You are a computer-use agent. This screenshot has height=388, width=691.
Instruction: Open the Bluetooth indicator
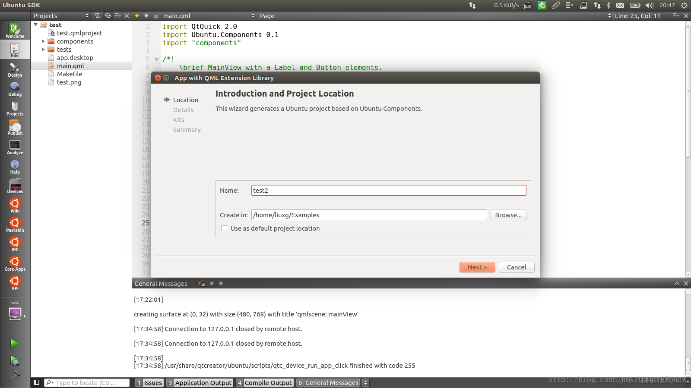point(609,5)
